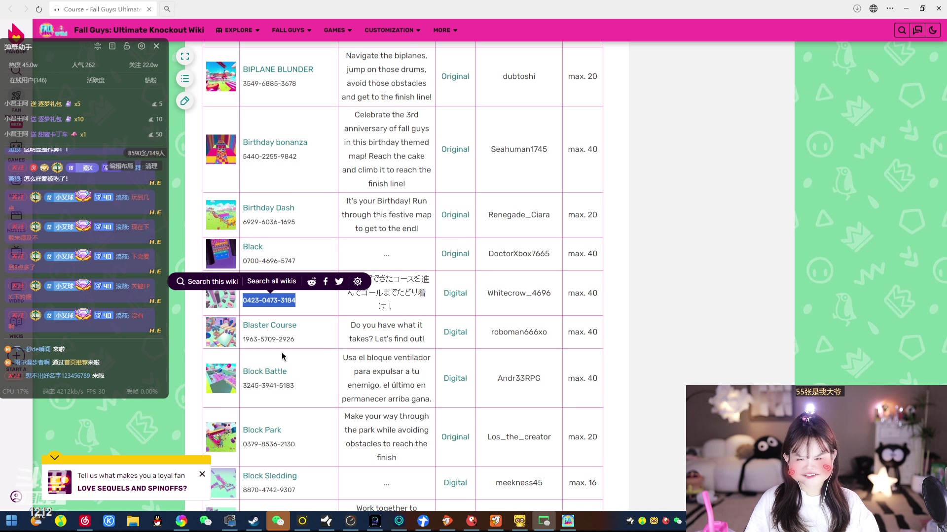Close the loyal fan survey popup
The height and width of the screenshot is (532, 947).
202,474
